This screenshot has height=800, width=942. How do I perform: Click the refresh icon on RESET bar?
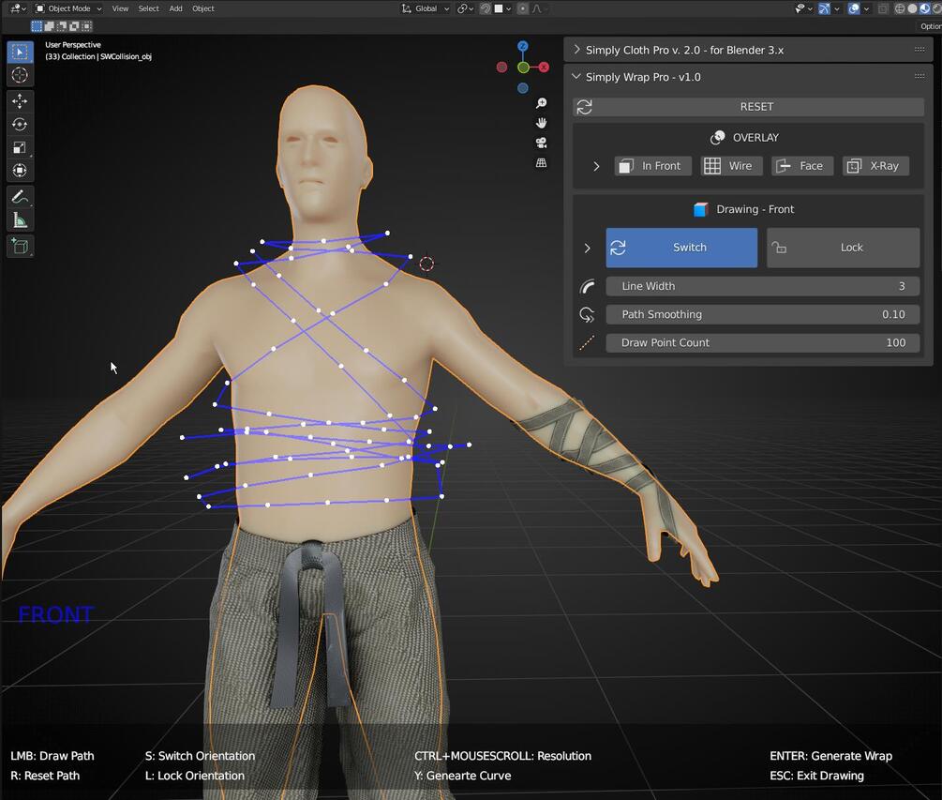point(585,107)
